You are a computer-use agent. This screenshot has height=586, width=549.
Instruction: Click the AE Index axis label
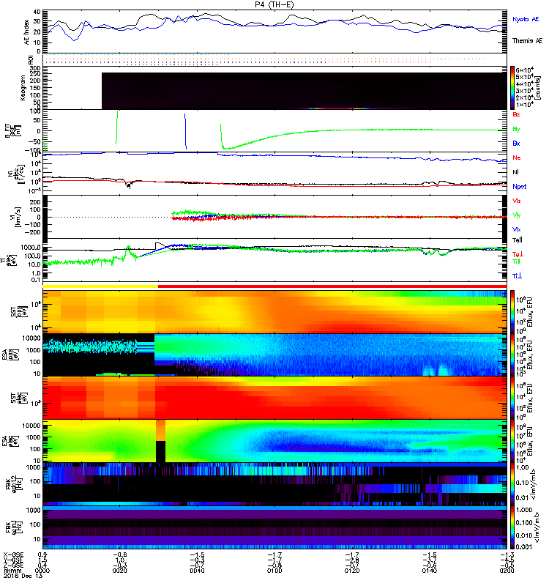[x=26, y=32]
